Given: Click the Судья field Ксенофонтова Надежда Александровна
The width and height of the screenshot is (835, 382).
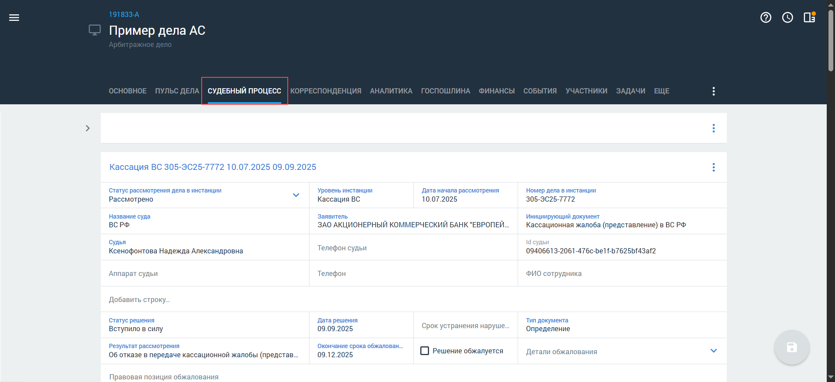Looking at the screenshot, I should coord(205,247).
